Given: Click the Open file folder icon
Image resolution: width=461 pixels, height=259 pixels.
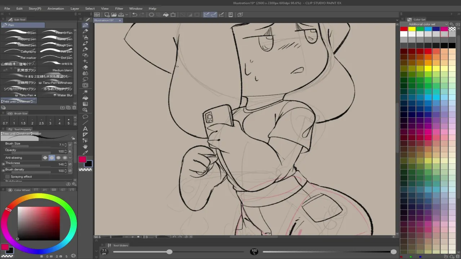Looking at the screenshot, I should click(114, 15).
